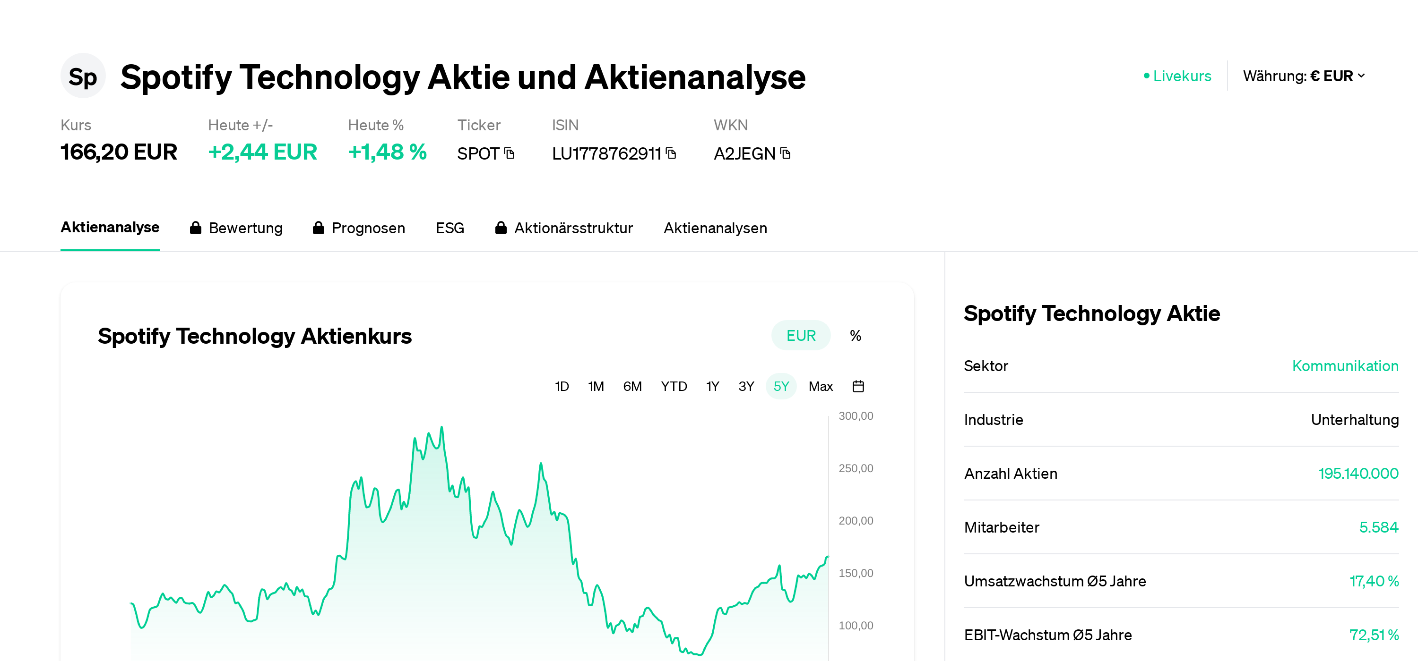Image resolution: width=1418 pixels, height=661 pixels.
Task: Click the lock icon beside Prognosen
Action: [x=319, y=228]
